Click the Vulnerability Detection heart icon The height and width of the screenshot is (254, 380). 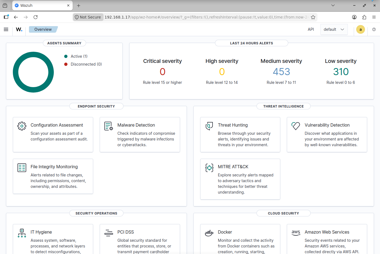point(296,126)
